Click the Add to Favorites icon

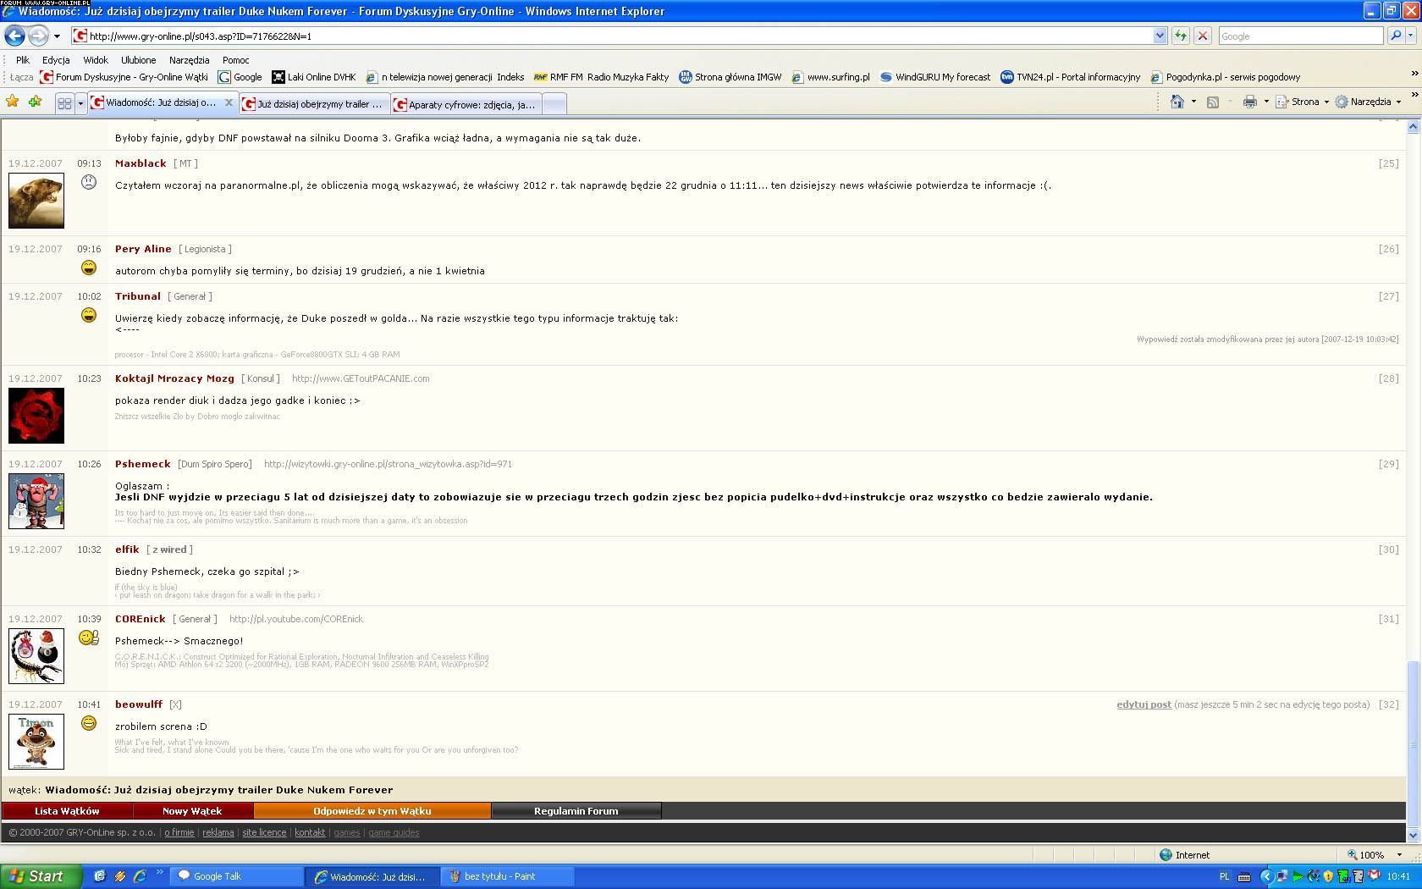point(35,102)
